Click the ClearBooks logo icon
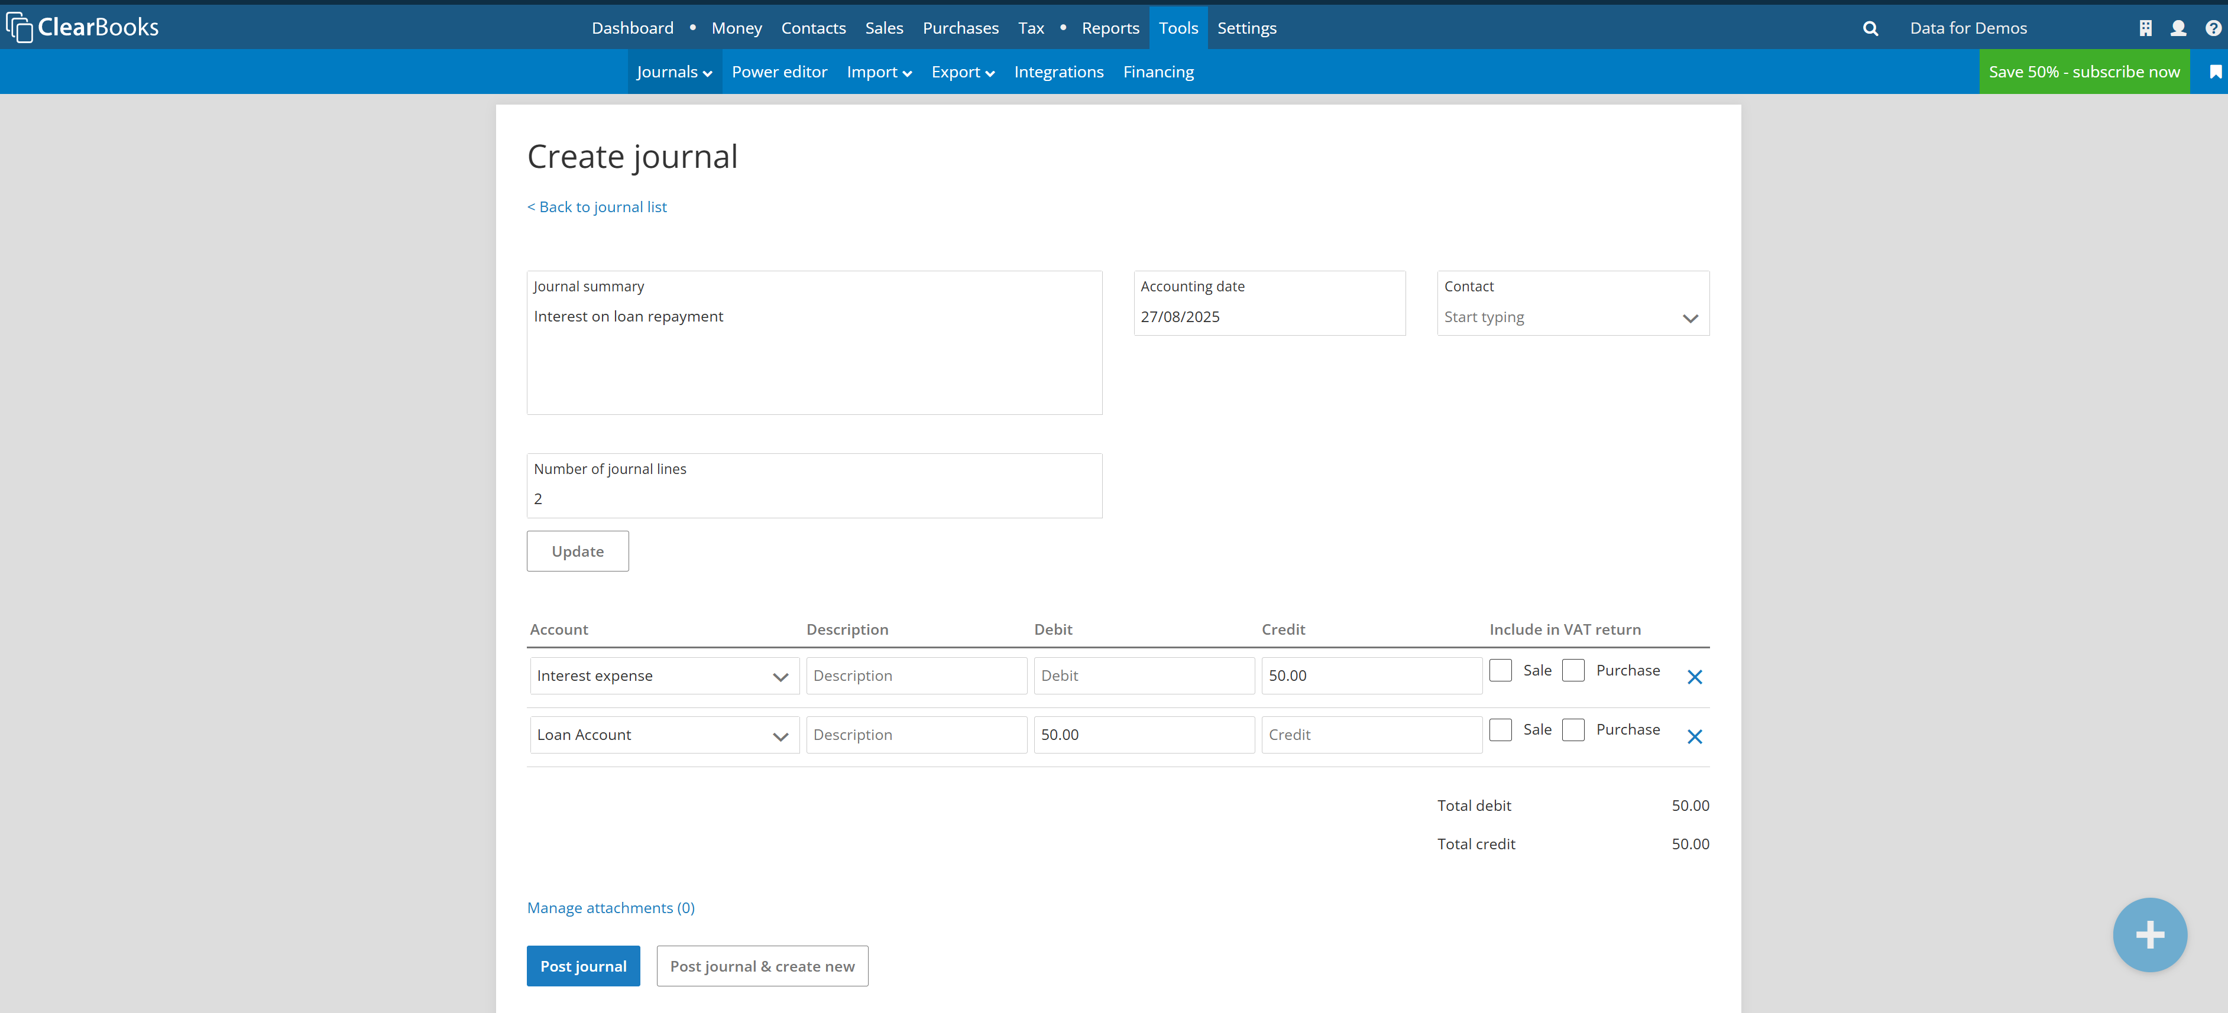This screenshot has height=1013, width=2228. tap(19, 27)
